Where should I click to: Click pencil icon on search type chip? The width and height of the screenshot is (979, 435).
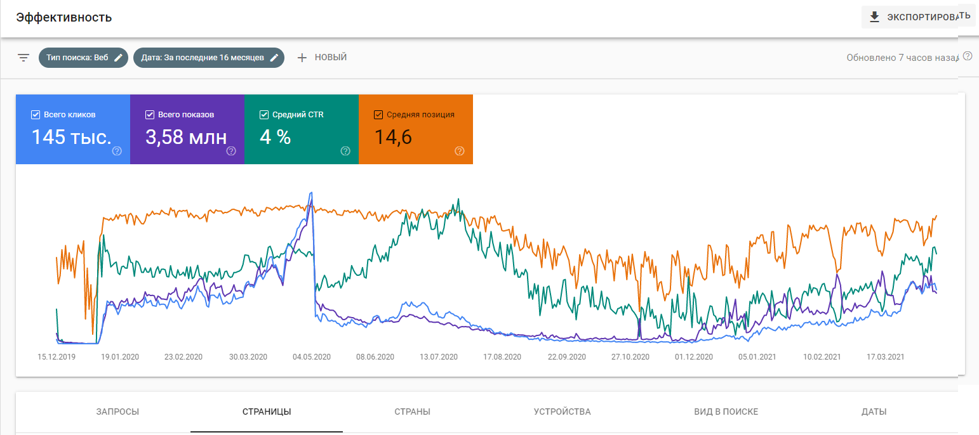pyautogui.click(x=118, y=58)
